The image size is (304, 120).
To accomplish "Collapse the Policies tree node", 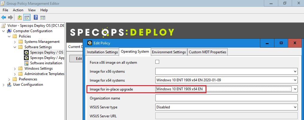I will click(9, 36).
